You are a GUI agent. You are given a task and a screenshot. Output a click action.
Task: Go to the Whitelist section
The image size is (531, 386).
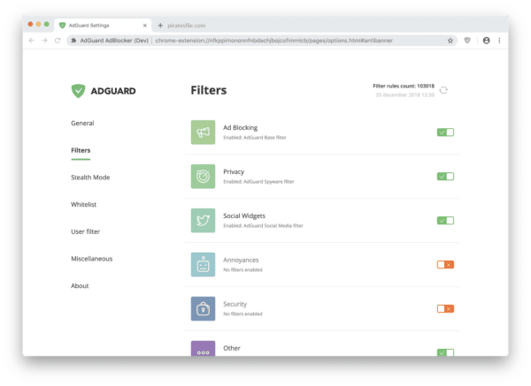click(x=83, y=205)
